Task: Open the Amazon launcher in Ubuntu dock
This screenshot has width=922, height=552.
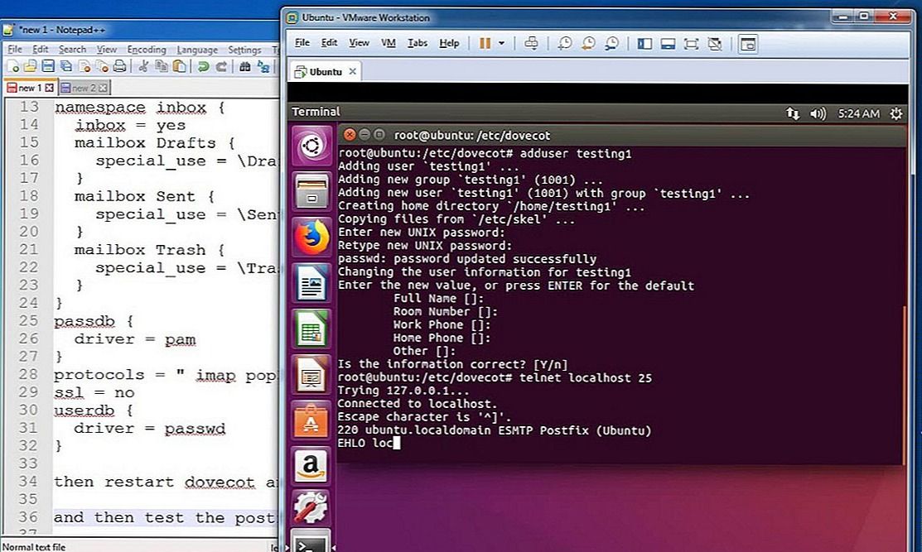Action: pyautogui.click(x=311, y=465)
